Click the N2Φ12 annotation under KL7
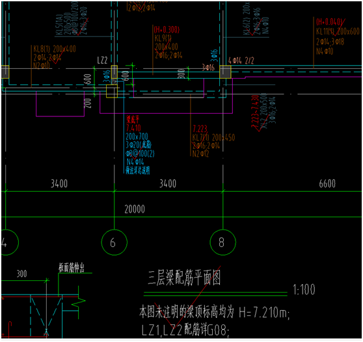The image size is (363, 342). point(201,153)
